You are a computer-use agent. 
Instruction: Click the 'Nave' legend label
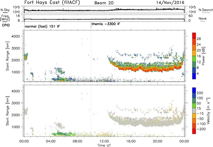tap(202, 19)
